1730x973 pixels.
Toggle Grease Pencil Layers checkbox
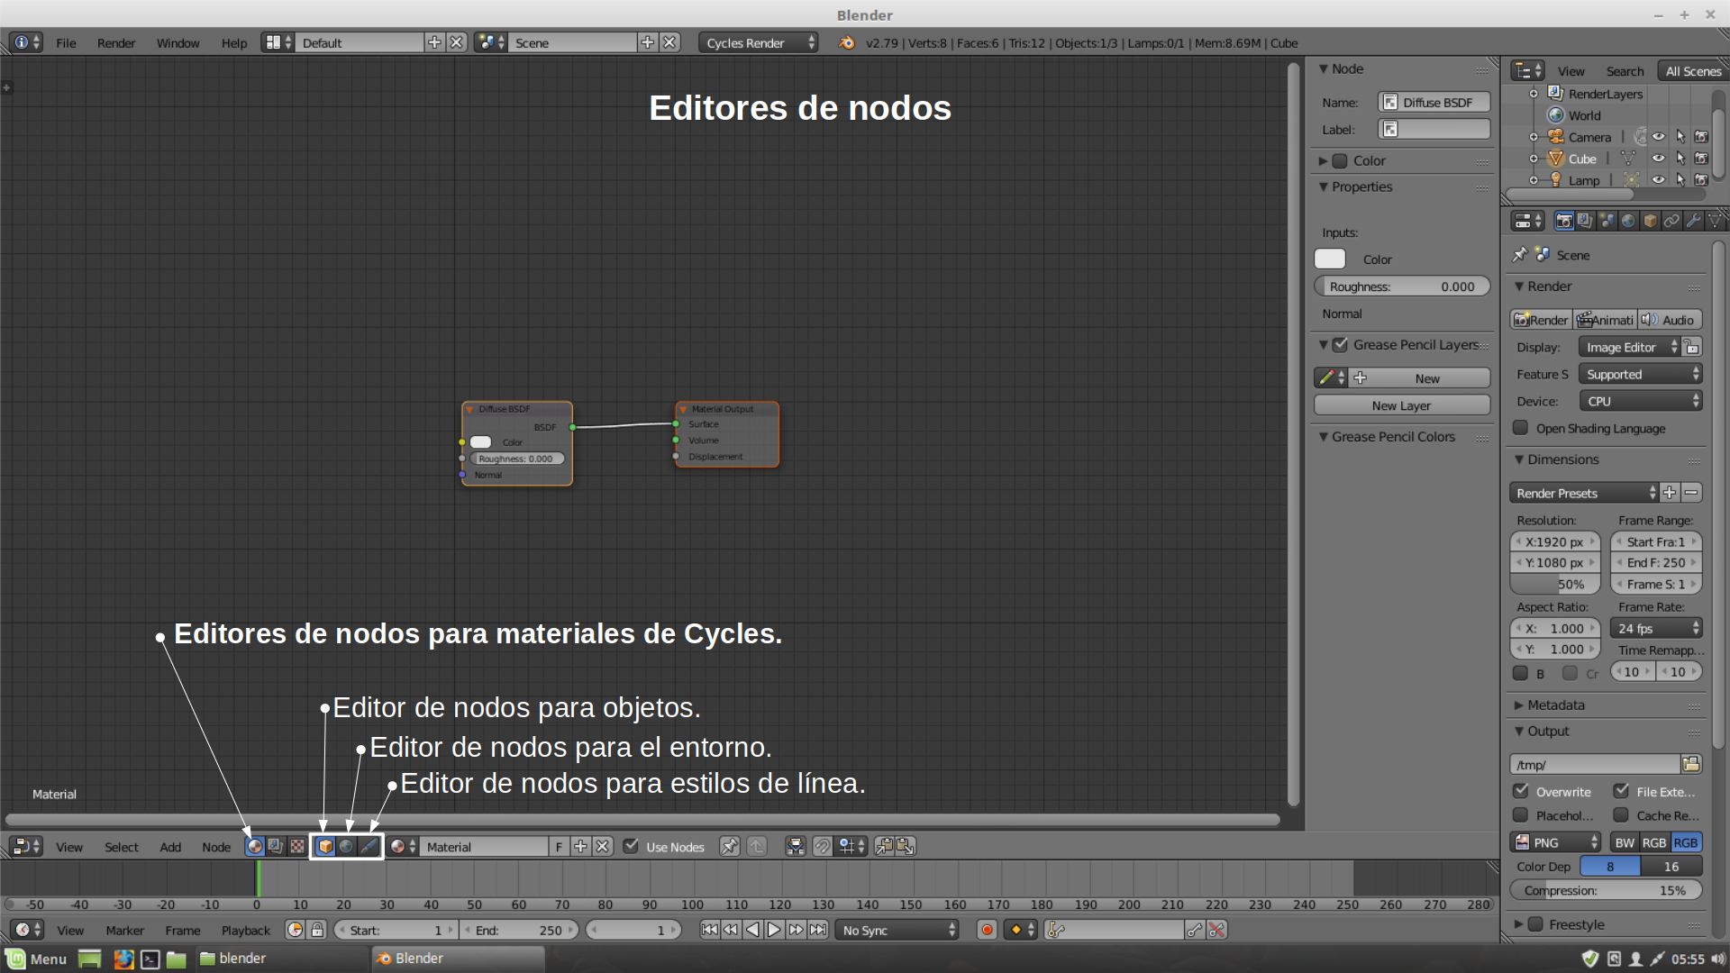coord(1340,344)
